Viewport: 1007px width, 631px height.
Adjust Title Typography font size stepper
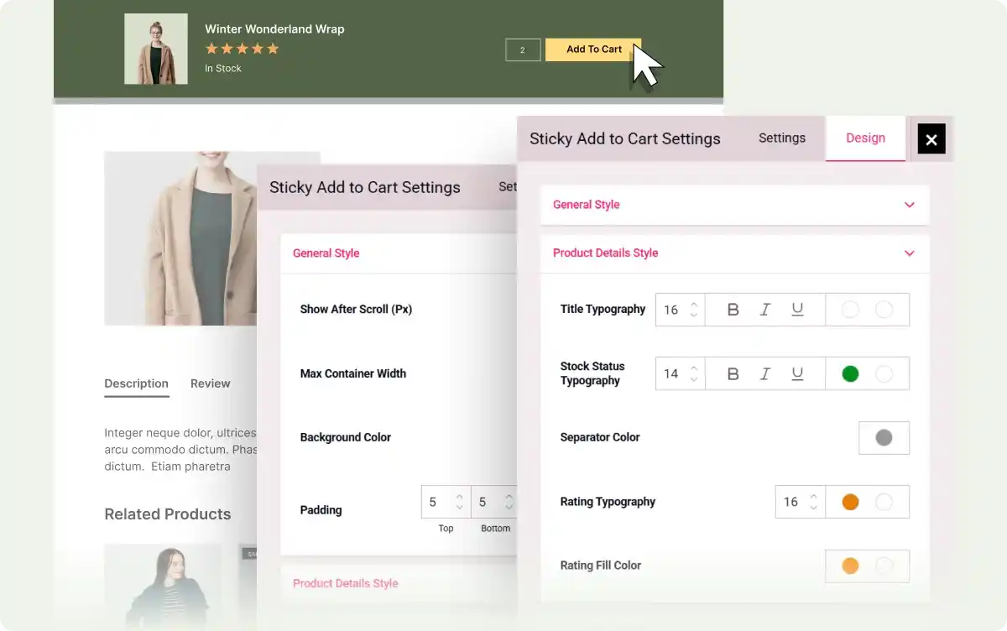click(693, 310)
